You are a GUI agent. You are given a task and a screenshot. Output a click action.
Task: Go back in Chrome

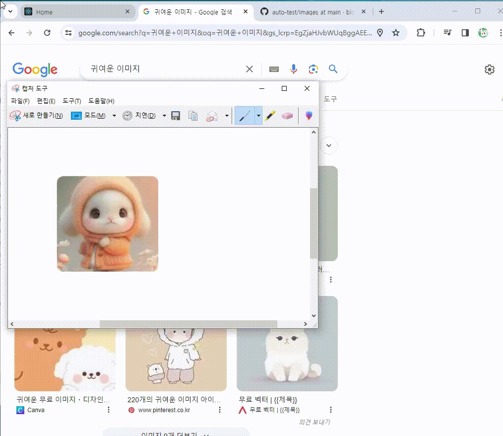click(x=11, y=33)
